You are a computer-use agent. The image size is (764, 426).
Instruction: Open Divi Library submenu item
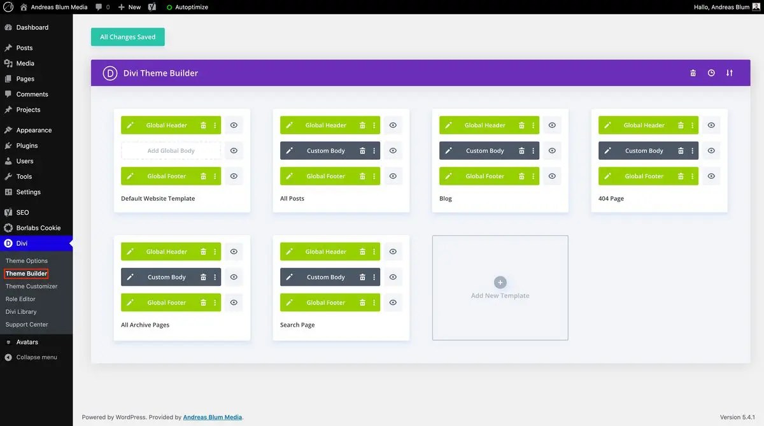pos(21,312)
